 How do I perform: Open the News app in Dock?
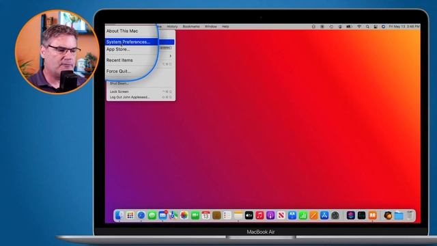click(281, 215)
